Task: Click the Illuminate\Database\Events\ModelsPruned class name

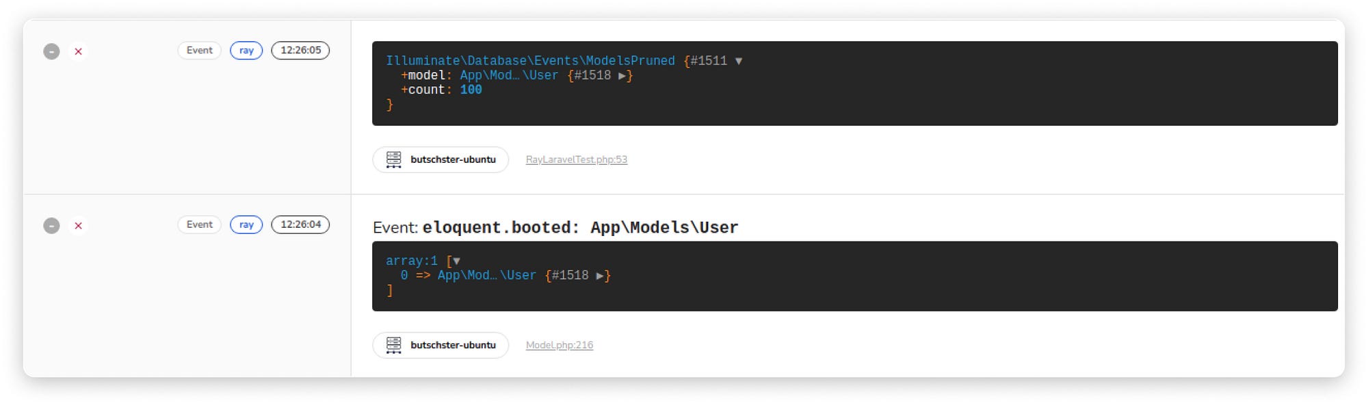Action: click(530, 61)
